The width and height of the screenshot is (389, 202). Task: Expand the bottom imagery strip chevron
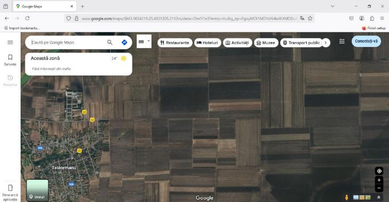pyautogui.click(x=378, y=197)
